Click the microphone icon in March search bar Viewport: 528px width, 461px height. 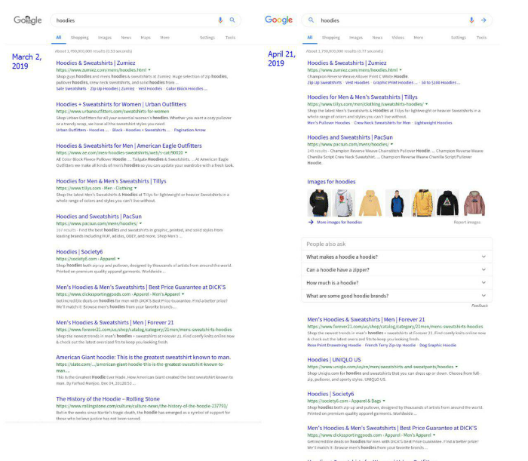220,20
